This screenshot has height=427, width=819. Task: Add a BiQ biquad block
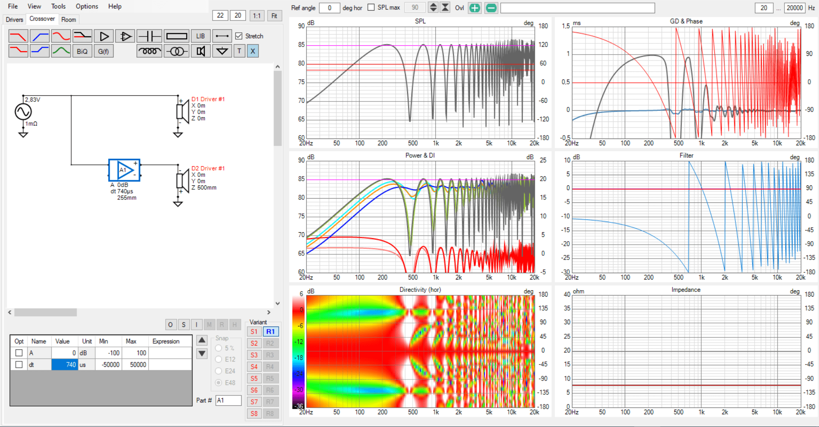[82, 51]
